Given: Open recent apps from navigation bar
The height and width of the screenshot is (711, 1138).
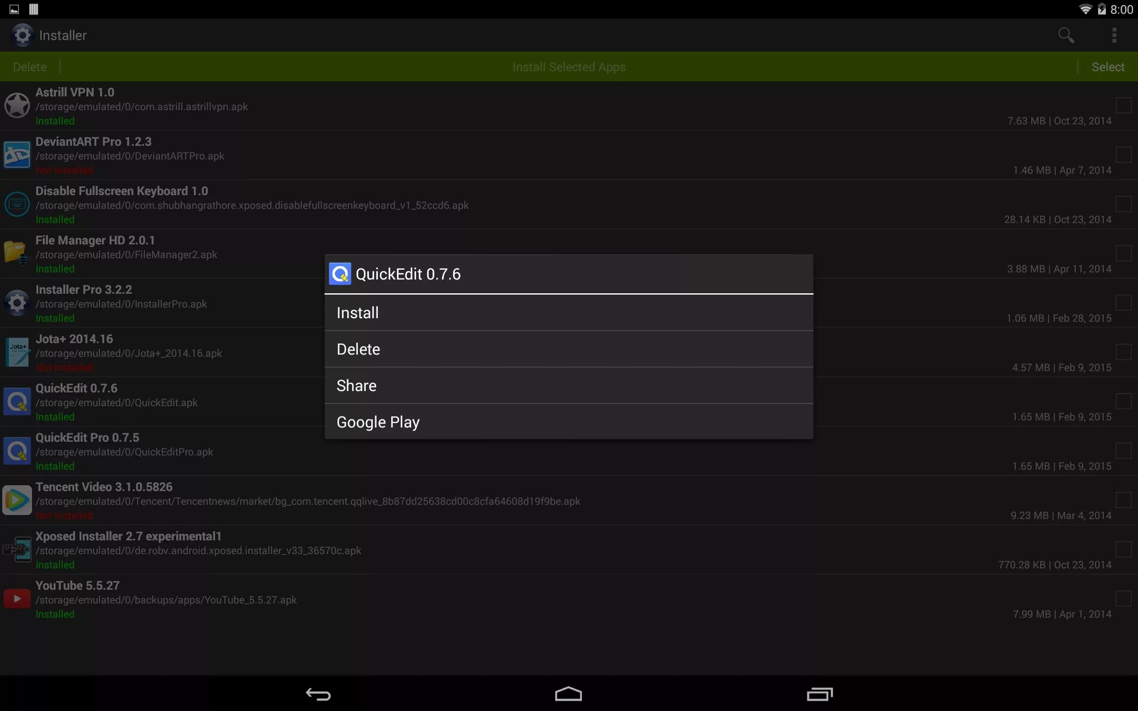Looking at the screenshot, I should coord(819,694).
